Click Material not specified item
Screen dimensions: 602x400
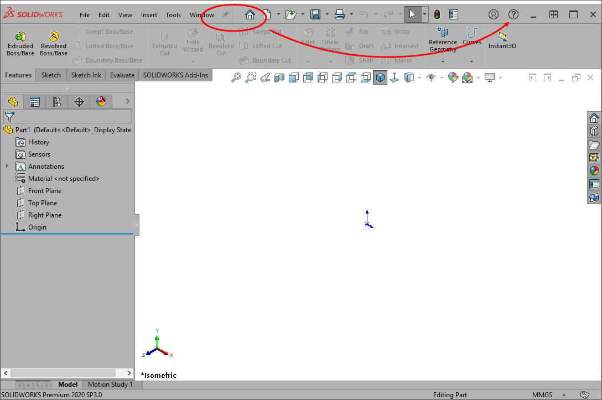click(63, 179)
